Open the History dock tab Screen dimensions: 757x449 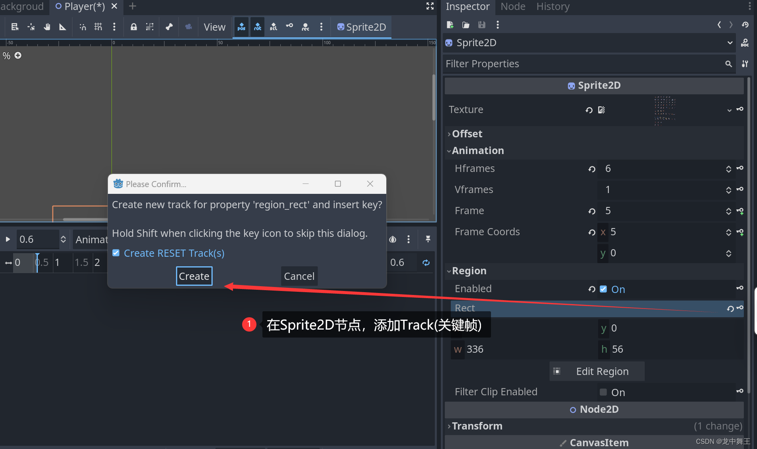pyautogui.click(x=553, y=6)
